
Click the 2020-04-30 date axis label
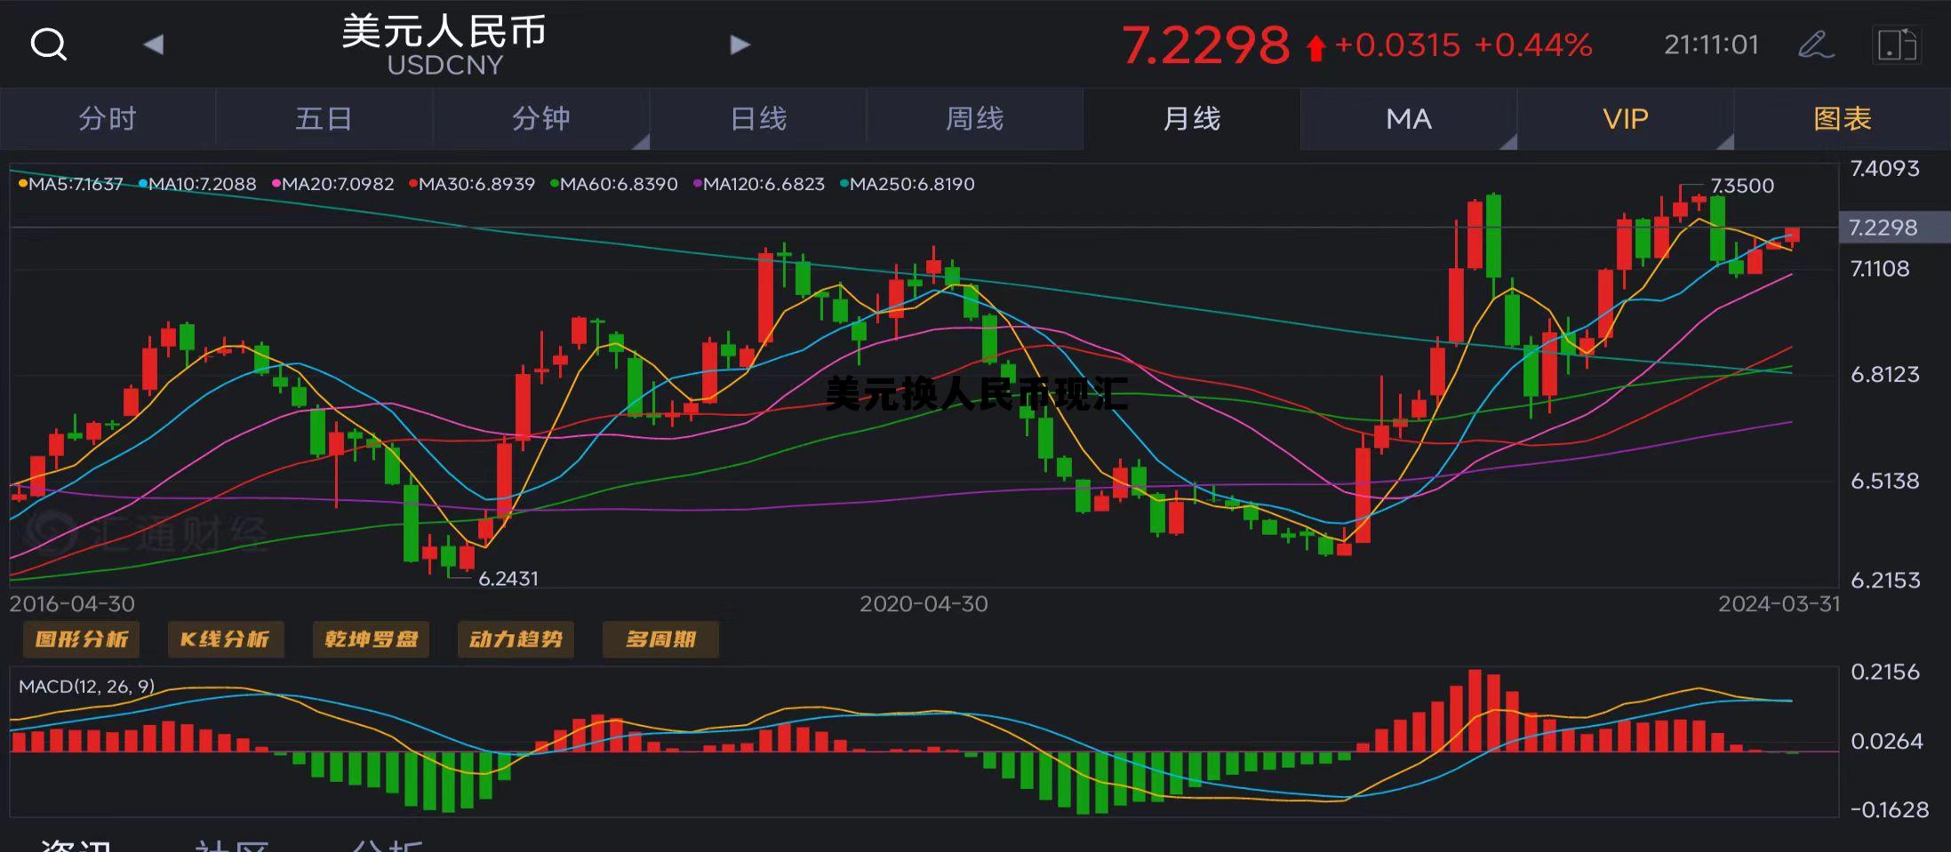point(924,604)
